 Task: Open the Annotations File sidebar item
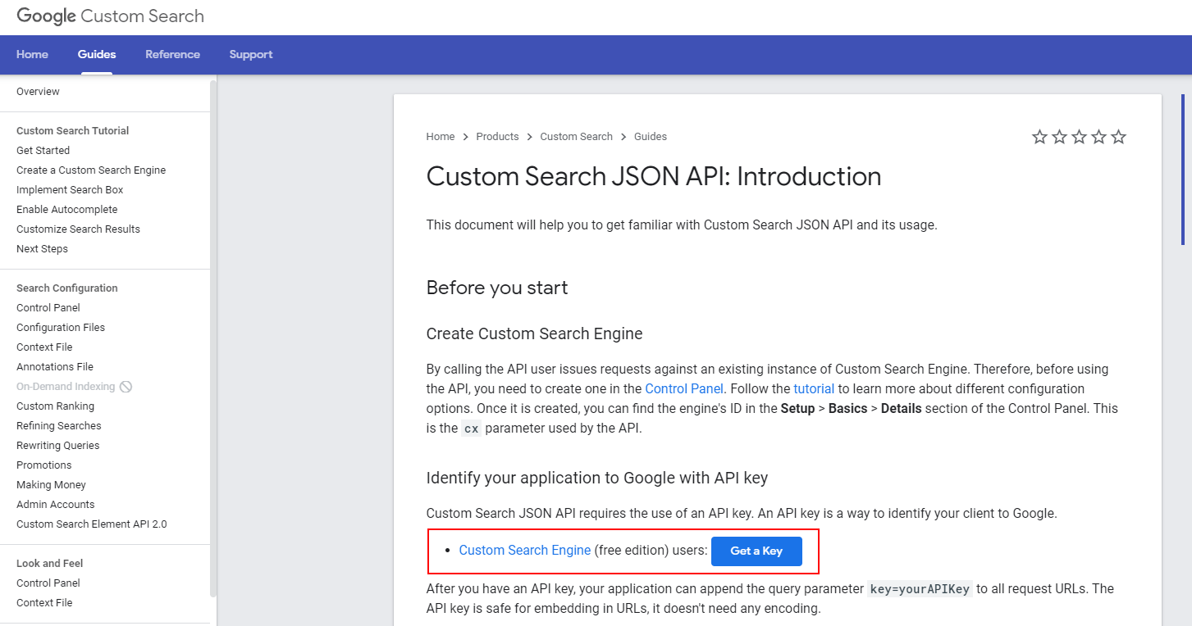[x=55, y=367]
